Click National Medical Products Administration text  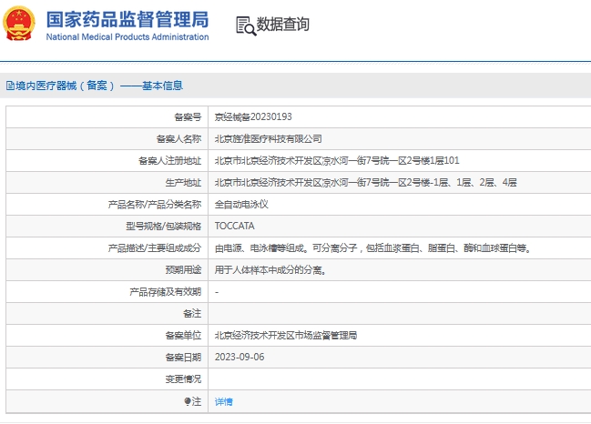[127, 37]
